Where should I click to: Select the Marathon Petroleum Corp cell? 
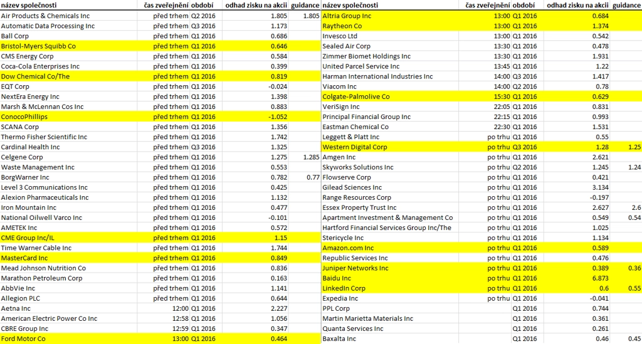pyautogui.click(x=69, y=278)
